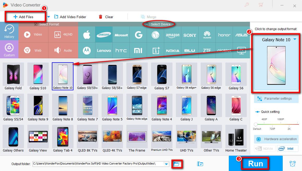Open the Galaxy Note 10 output format dropdown
Viewport: 302px width, 171px height.
[295, 39]
